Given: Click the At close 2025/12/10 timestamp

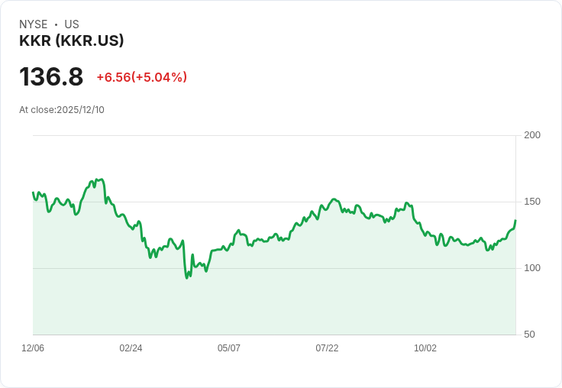Looking at the screenshot, I should tap(62, 110).
